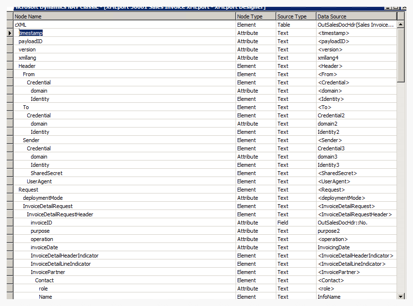Select the invoiceID node name
The image size is (413, 306).
pos(41,223)
